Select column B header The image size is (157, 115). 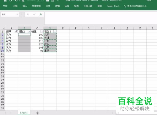click(x=24, y=28)
